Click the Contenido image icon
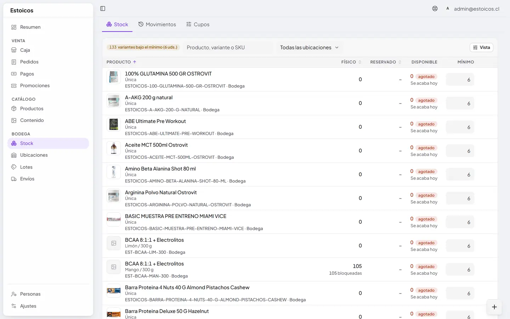 [14, 121]
